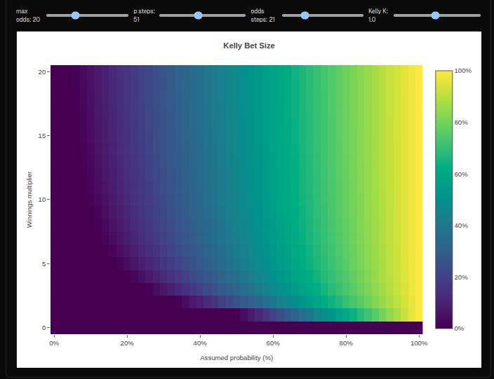Click the odds steps slider handle
The height and width of the screenshot is (379, 494).
305,15
